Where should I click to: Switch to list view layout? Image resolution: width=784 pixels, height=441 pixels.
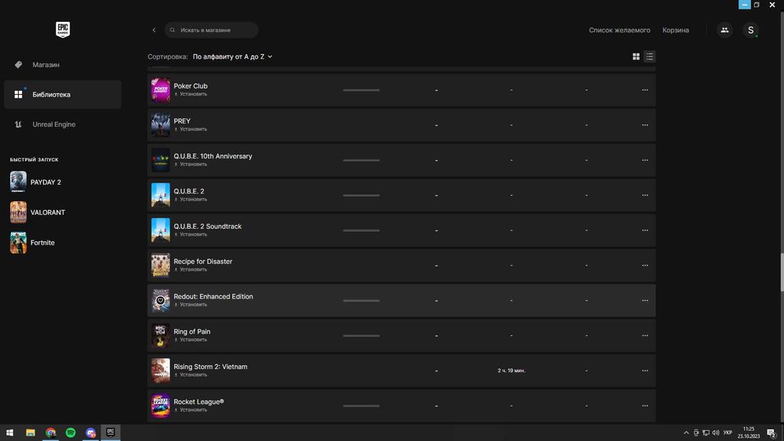click(x=650, y=56)
